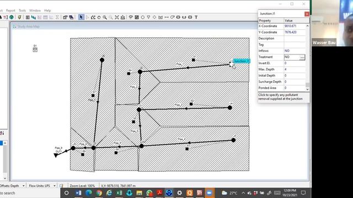Click the simulation run status icon

pos(61,186)
